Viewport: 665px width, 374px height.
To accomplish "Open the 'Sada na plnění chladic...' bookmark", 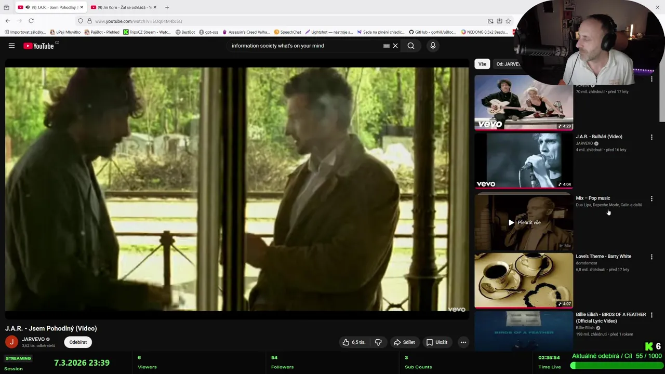I will coord(381,32).
